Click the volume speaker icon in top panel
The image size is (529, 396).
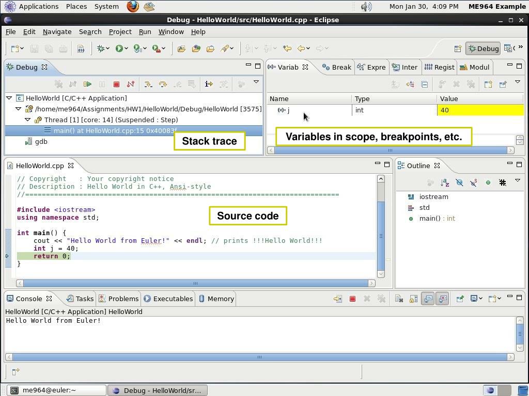tap(366, 6)
